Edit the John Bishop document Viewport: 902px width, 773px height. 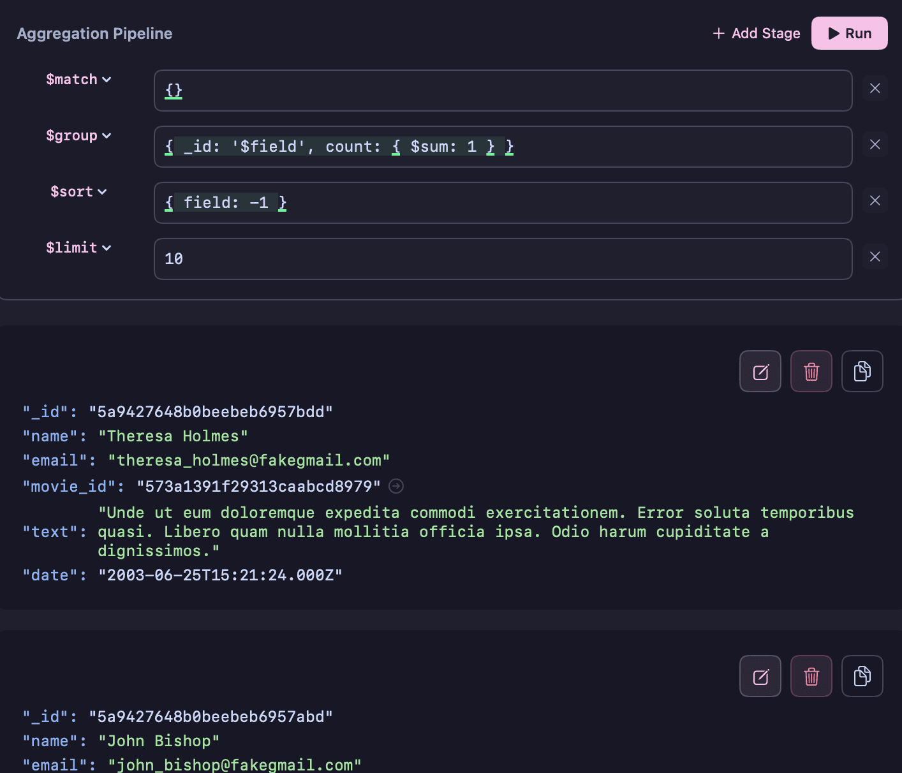[760, 676]
